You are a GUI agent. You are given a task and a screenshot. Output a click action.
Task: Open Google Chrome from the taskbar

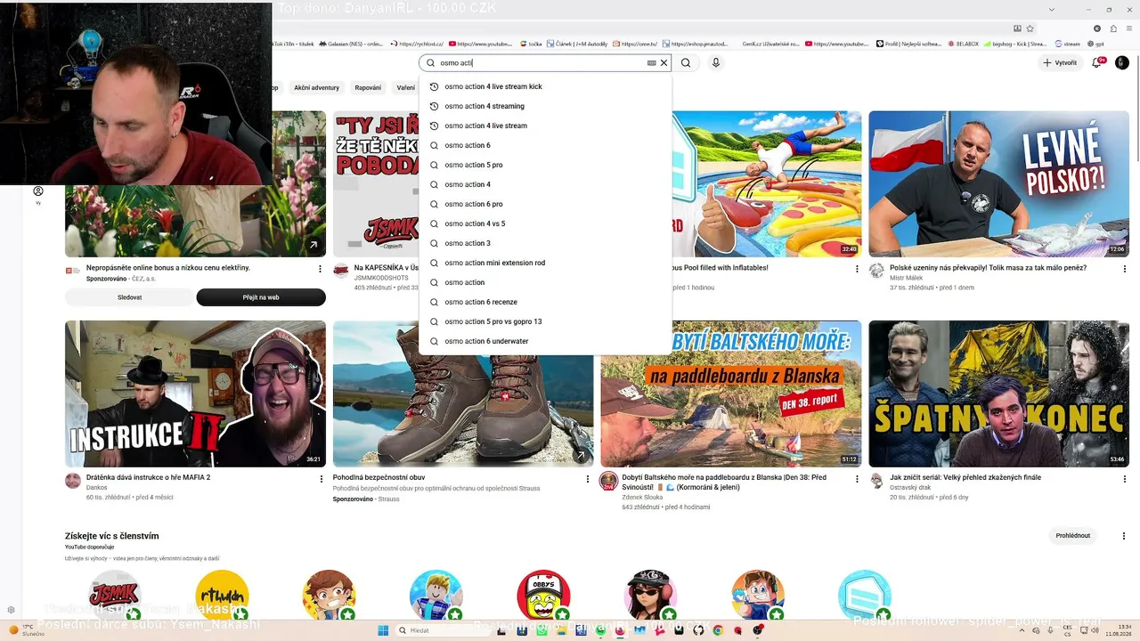pyautogui.click(x=718, y=630)
